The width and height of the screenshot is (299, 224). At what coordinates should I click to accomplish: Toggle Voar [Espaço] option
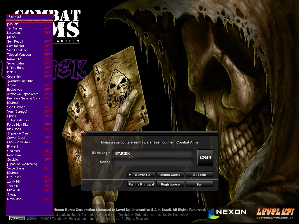tap(29, 112)
